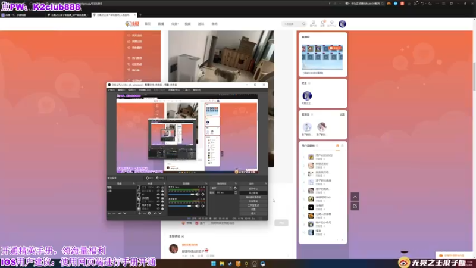Open File Explorer from the taskbar
Viewport: 476px width, 268px height.
(222, 264)
